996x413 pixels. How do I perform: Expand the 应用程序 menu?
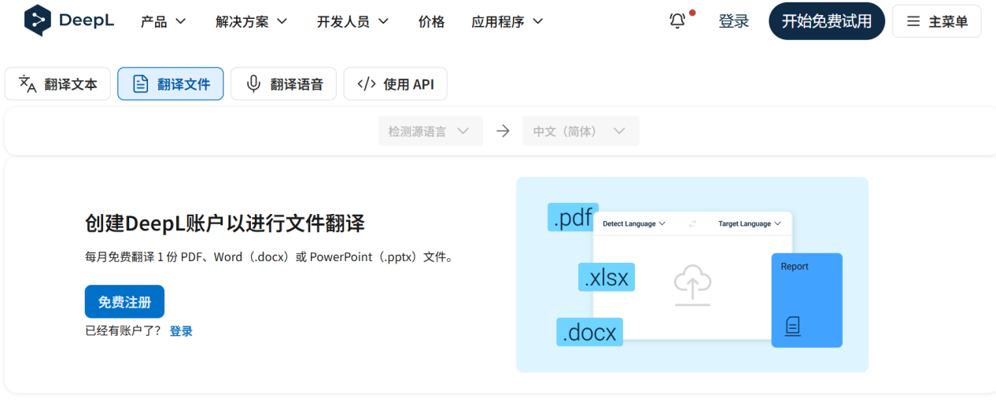pos(507,22)
